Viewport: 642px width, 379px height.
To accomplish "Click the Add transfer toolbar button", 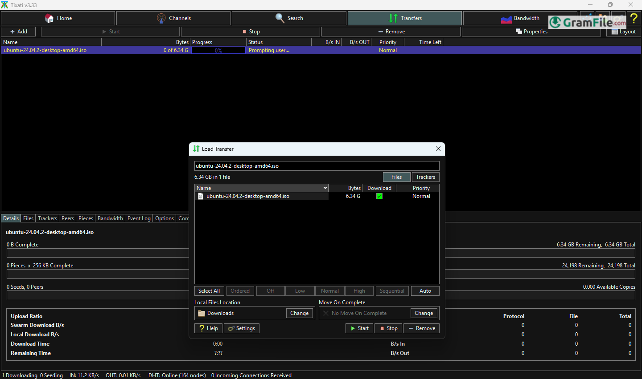I will point(19,32).
